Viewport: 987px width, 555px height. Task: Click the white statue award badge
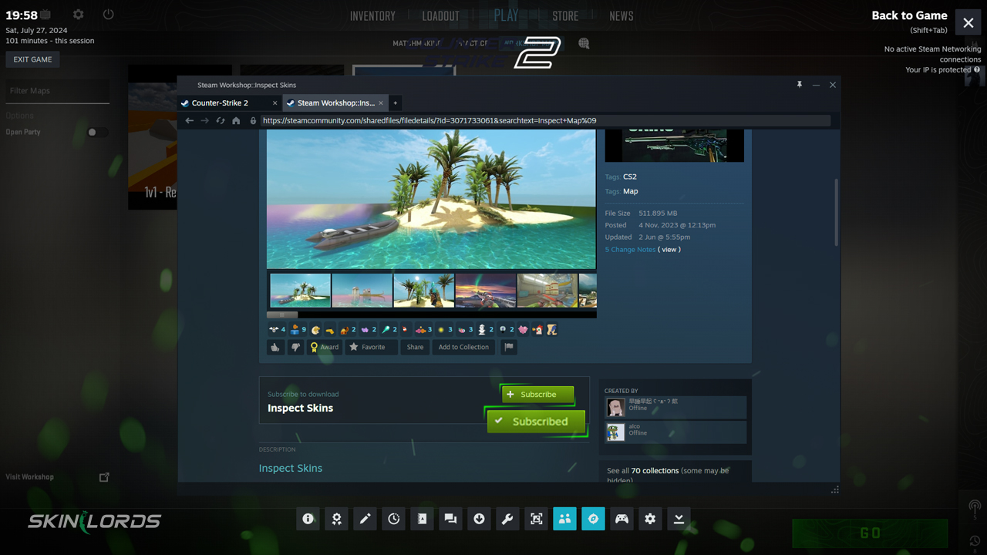(x=486, y=329)
